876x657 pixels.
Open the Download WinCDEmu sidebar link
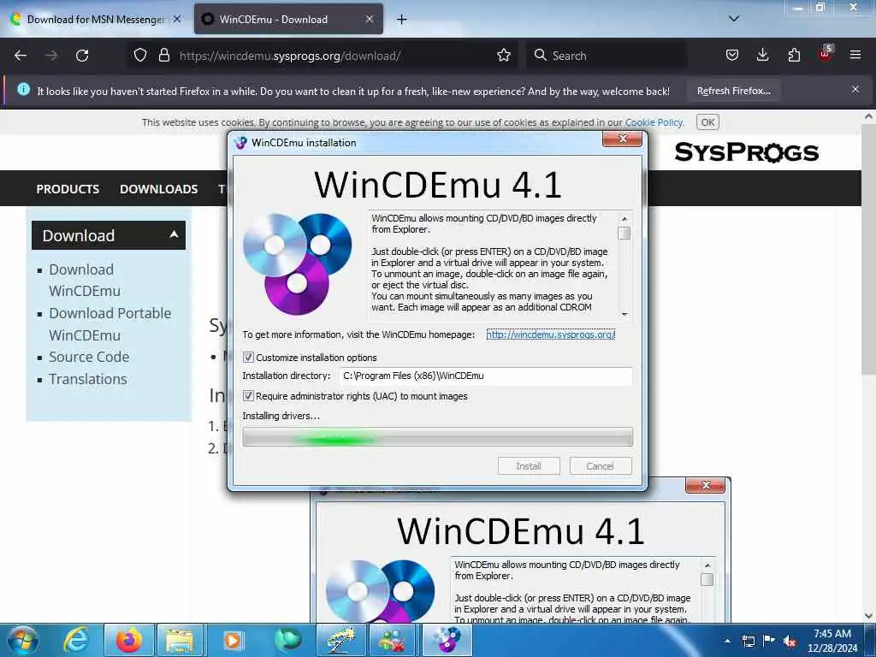click(x=85, y=281)
